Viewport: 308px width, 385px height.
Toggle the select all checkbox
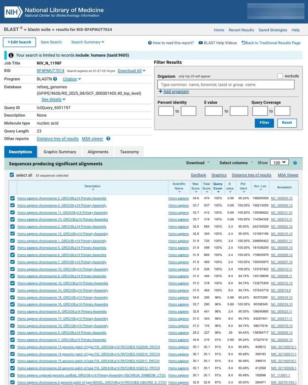[x=12, y=175]
